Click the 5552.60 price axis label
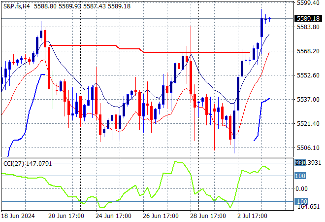325x222 pixels. [308, 75]
